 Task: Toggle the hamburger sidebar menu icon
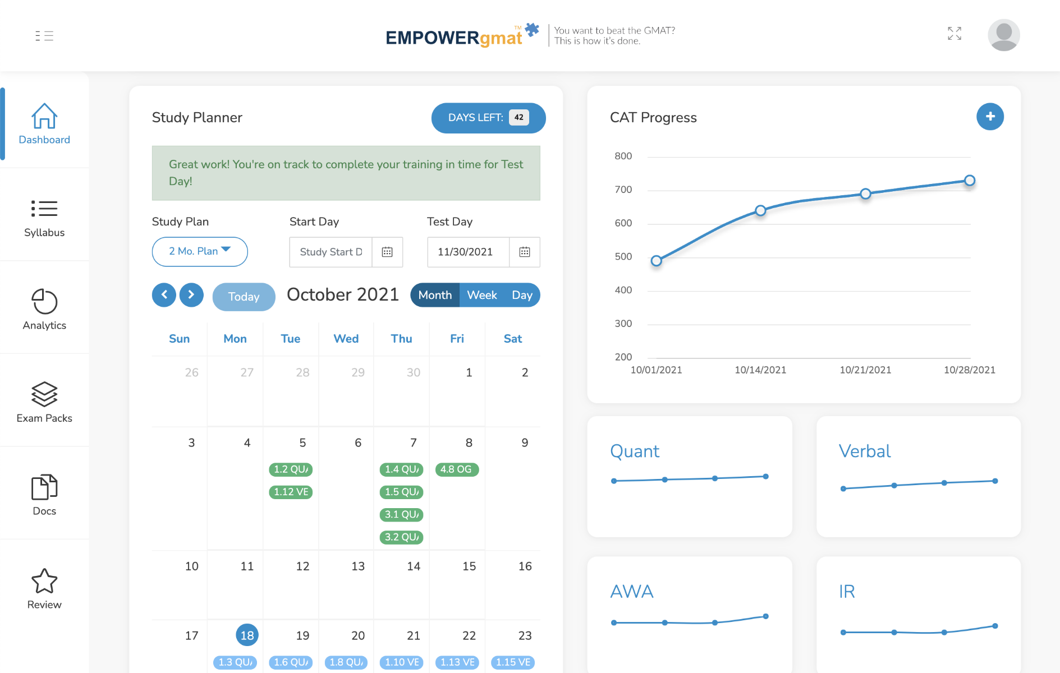click(x=44, y=36)
